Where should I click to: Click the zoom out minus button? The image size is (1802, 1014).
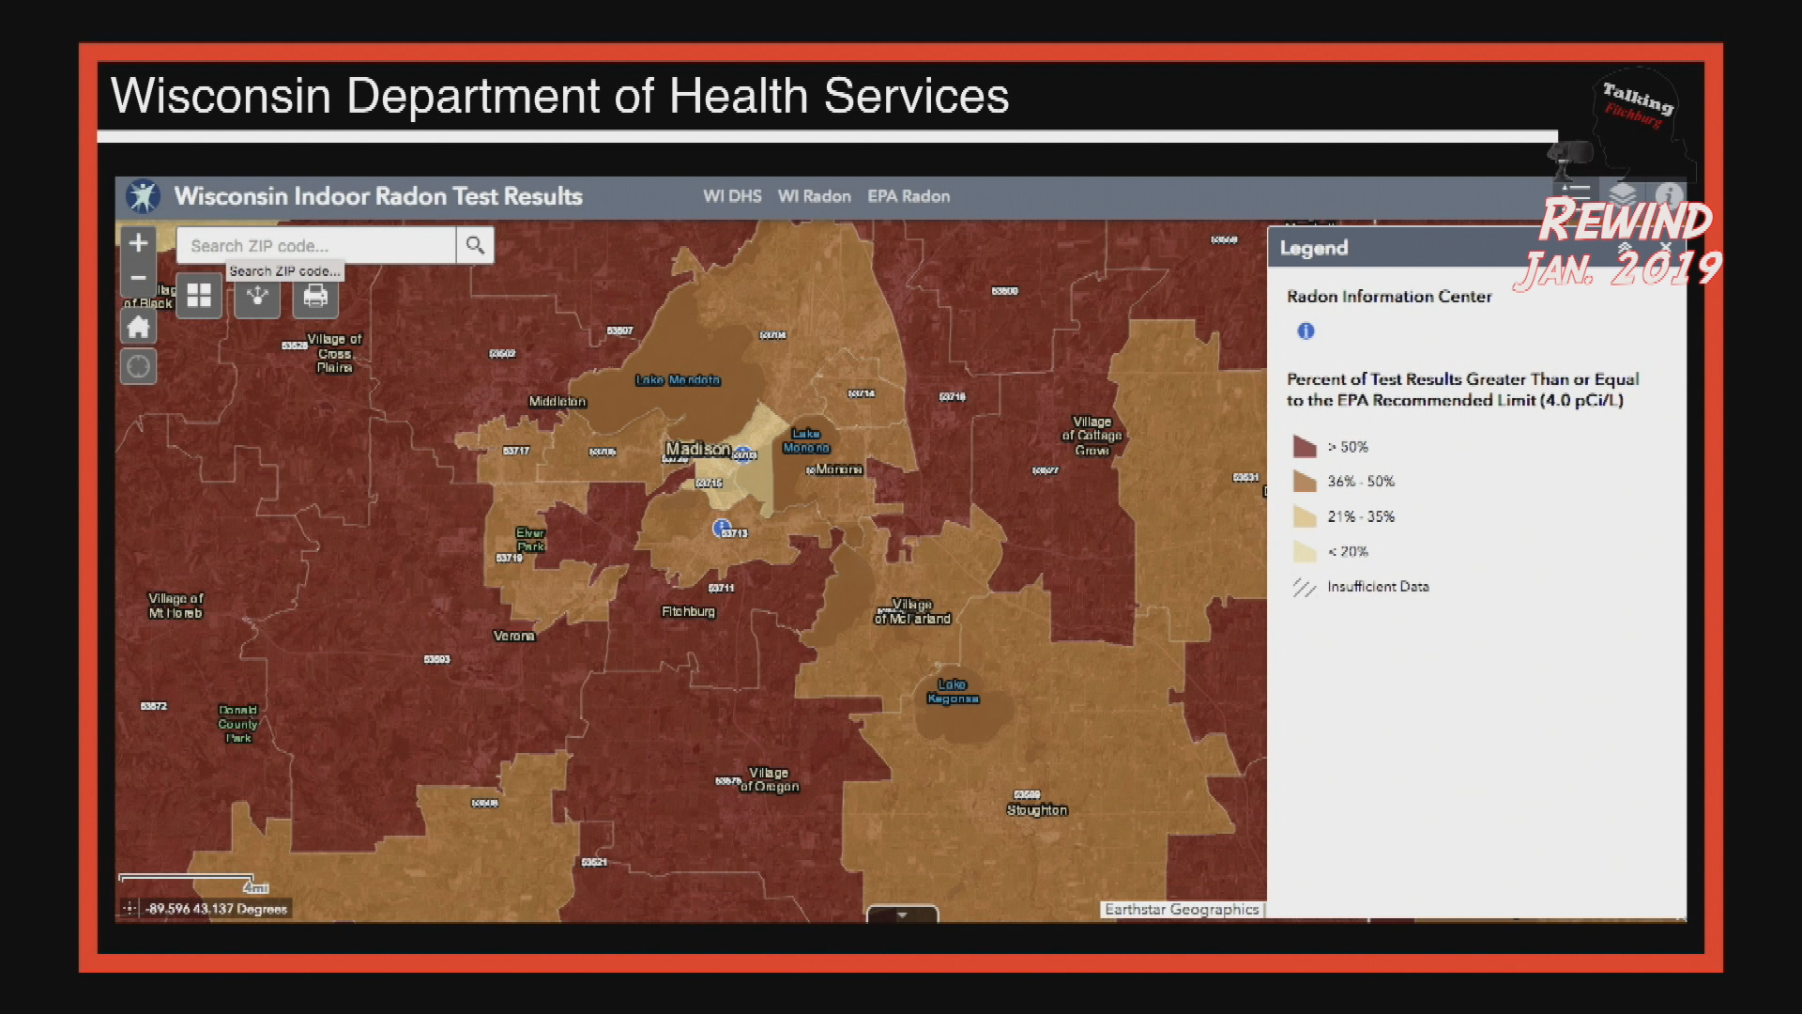(x=138, y=278)
